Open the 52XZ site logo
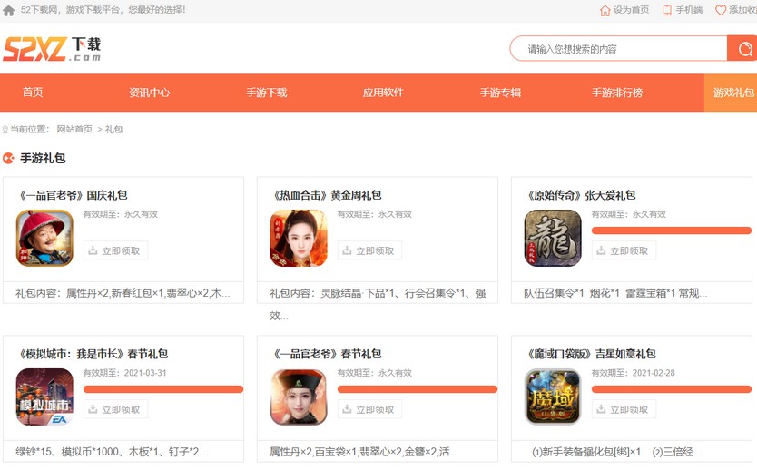Viewport: 757px width, 470px height. point(52,49)
